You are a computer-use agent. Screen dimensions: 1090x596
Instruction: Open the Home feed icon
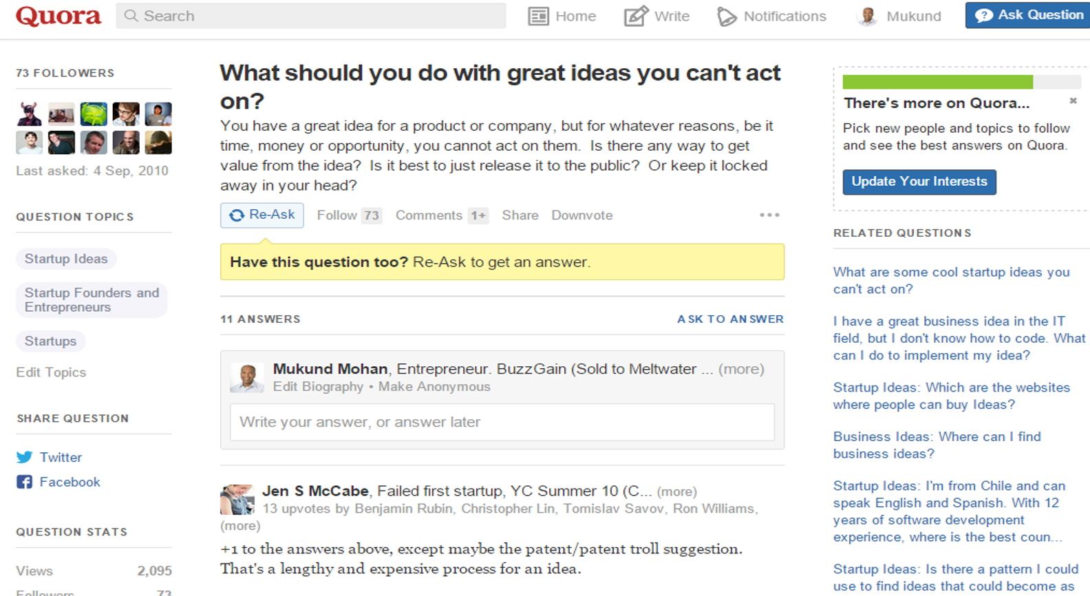tap(538, 17)
